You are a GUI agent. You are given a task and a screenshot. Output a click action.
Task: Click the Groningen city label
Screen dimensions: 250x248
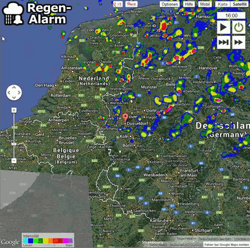tap(119, 35)
